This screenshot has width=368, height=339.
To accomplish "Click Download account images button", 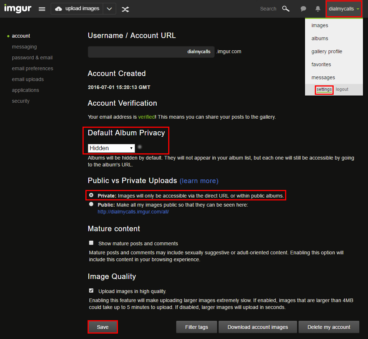I will click(258, 327).
